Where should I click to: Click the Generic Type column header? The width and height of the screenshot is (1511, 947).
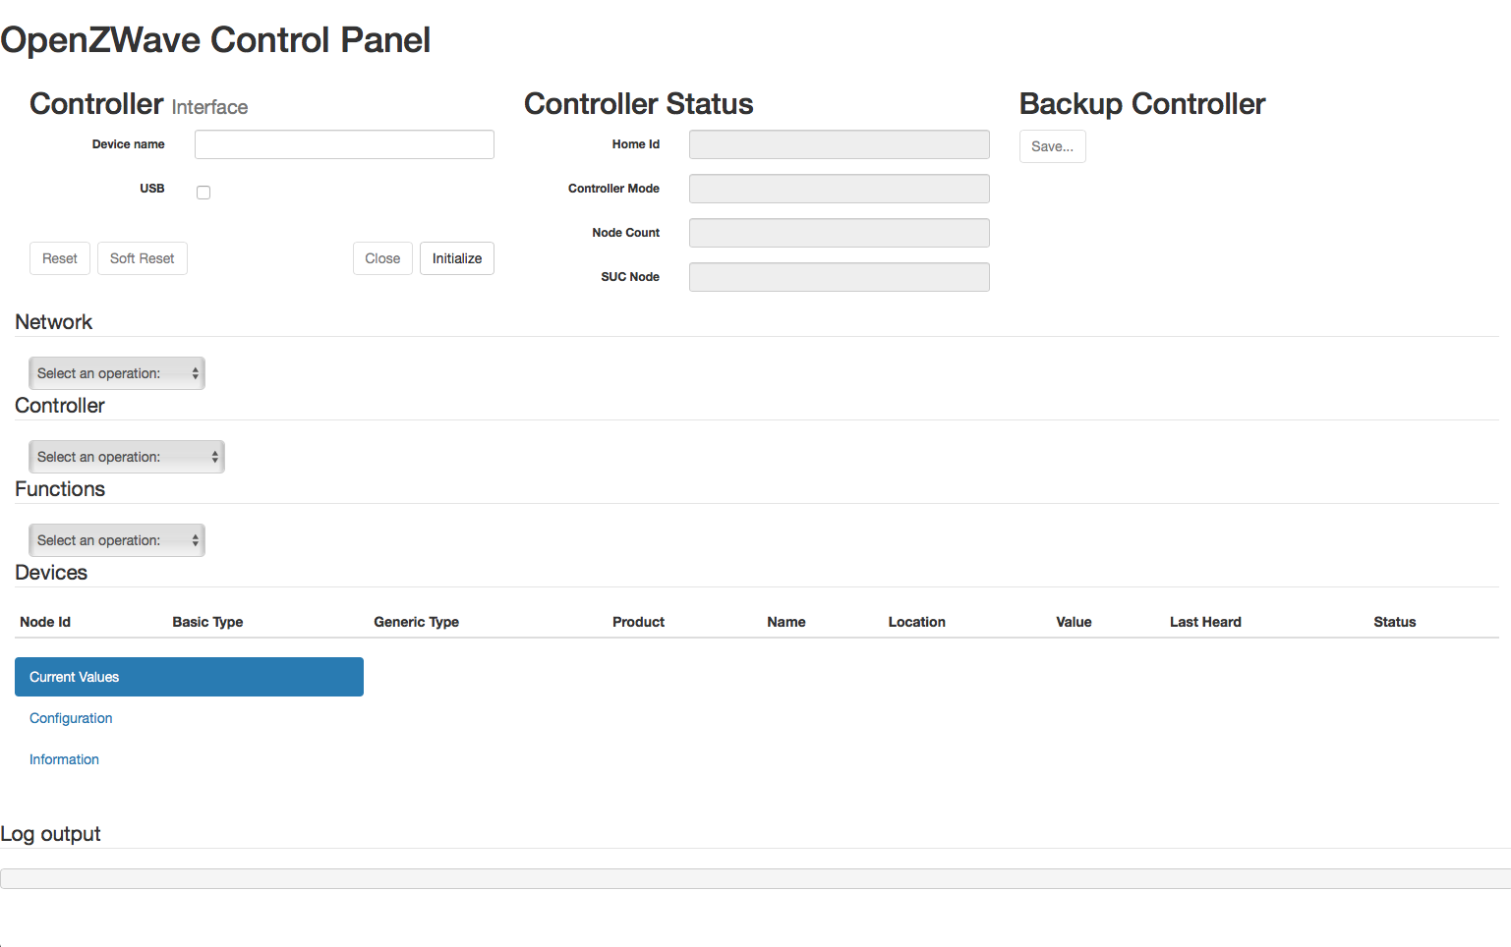(x=416, y=622)
